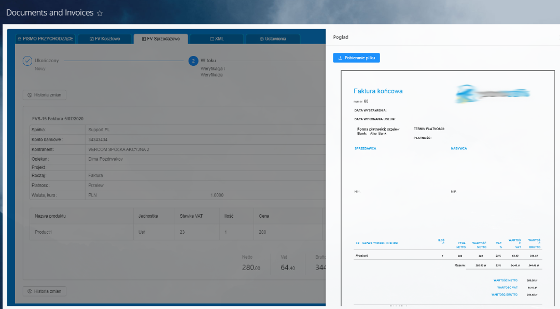This screenshot has width=560, height=309.
Task: Click the Płatność value Przelew
Action: (96, 186)
